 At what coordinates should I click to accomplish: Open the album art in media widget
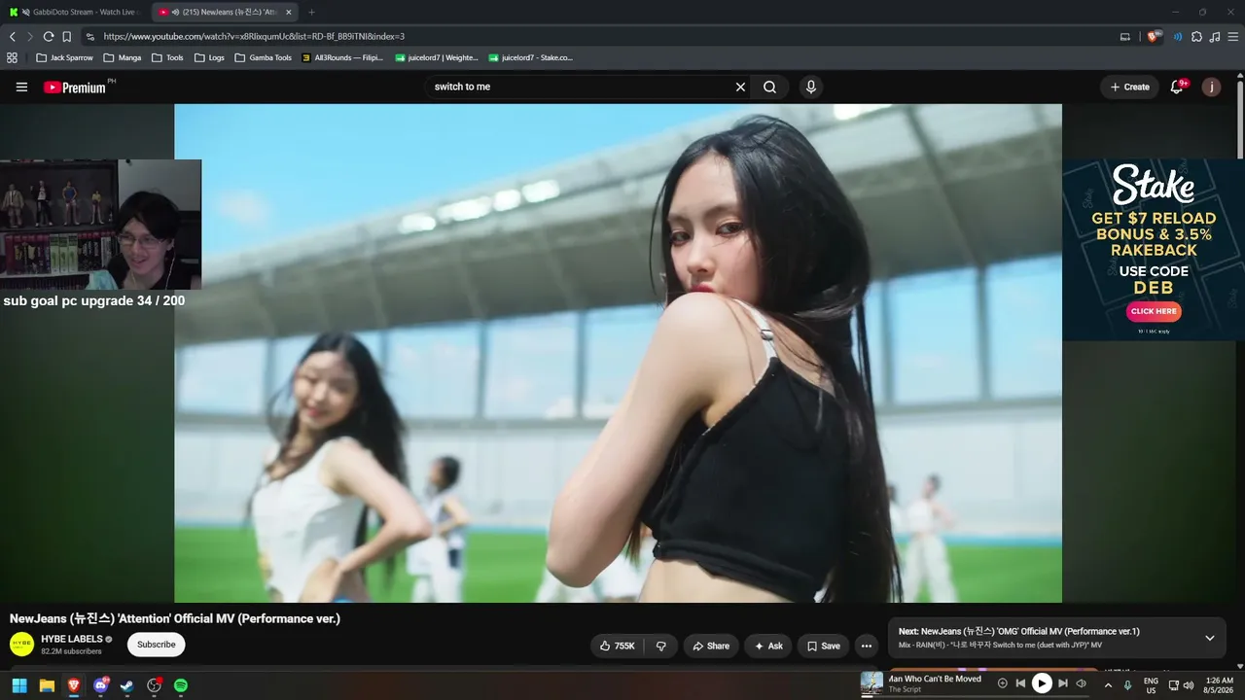[x=871, y=683]
